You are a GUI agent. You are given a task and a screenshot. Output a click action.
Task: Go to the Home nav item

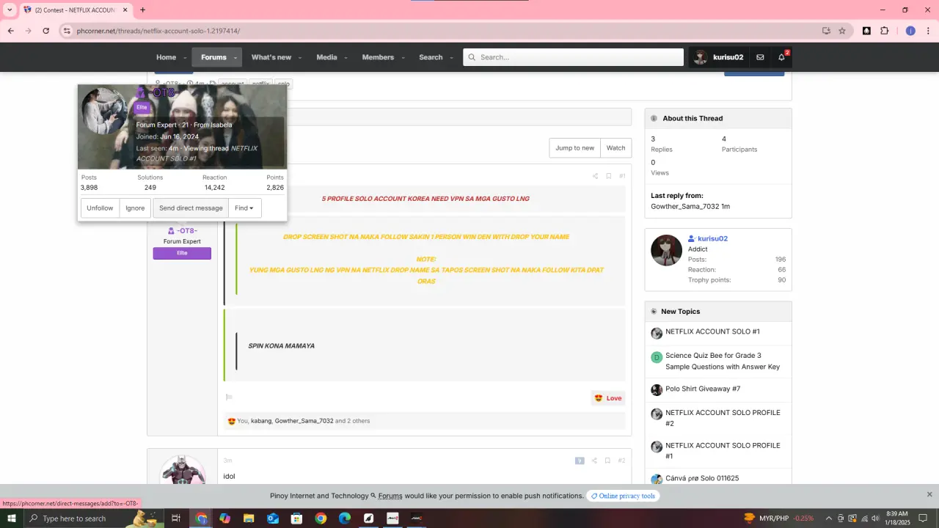(x=166, y=57)
